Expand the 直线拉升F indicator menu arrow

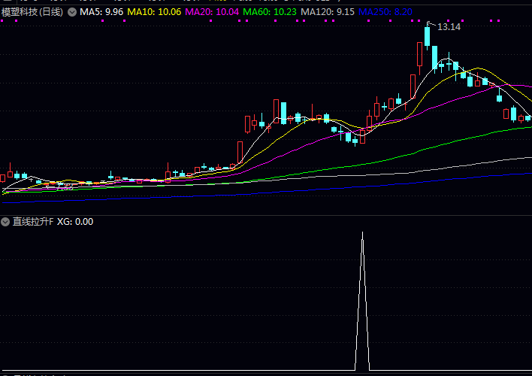pos(5,222)
